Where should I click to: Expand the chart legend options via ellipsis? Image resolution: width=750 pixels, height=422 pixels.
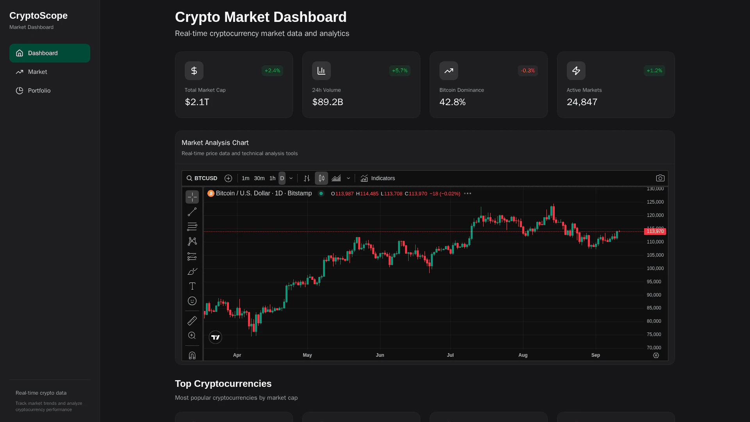[x=467, y=193]
